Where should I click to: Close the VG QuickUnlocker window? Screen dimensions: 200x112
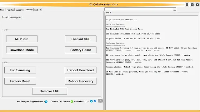(197, 5)
